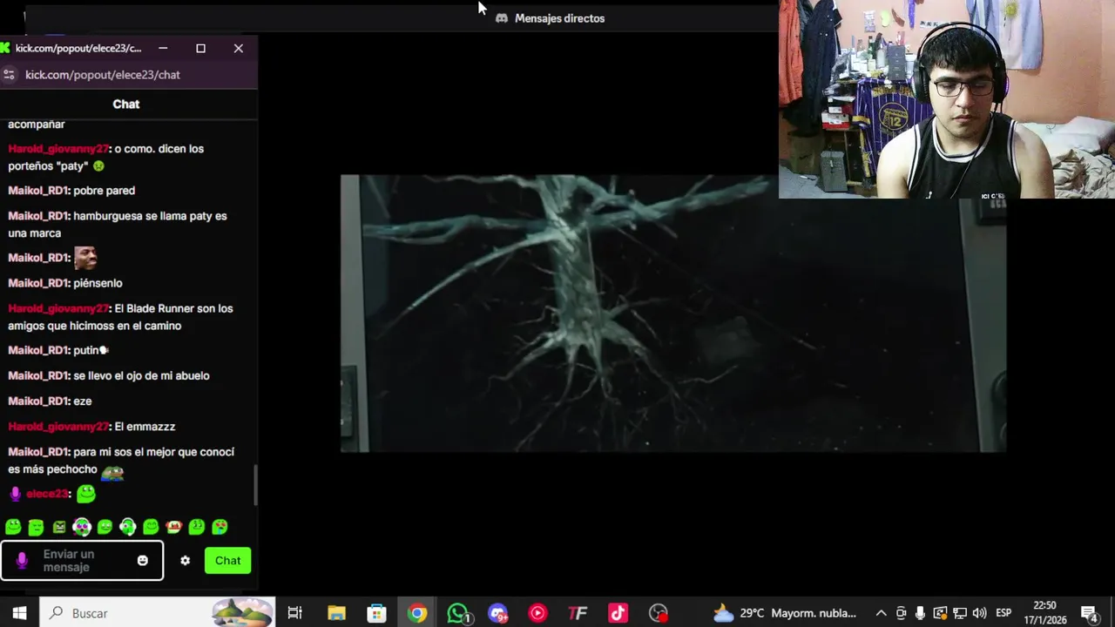Click the message 'se llevo el ojo de mi abuelo'
This screenshot has width=1115, height=627.
pos(141,376)
